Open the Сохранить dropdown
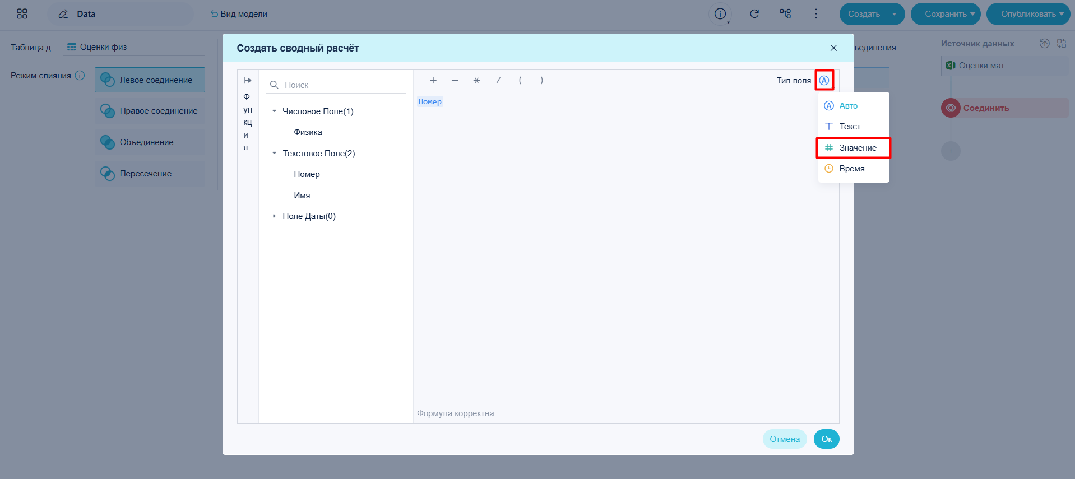 pyautogui.click(x=946, y=14)
